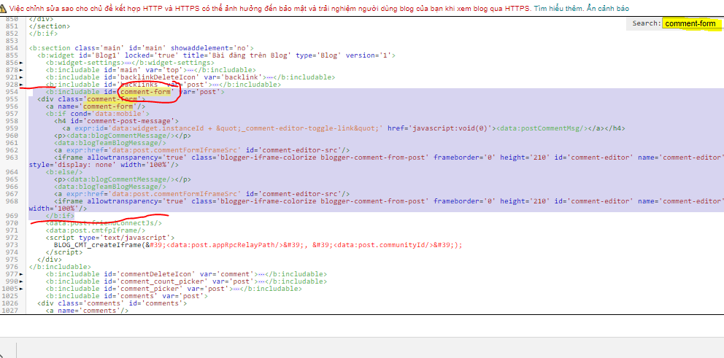
Task: Click includable id='commentDeleteIcon' line
Action: 186,274
